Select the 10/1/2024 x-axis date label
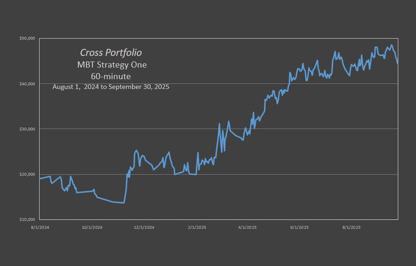This screenshot has width=416, height=266. [x=91, y=227]
